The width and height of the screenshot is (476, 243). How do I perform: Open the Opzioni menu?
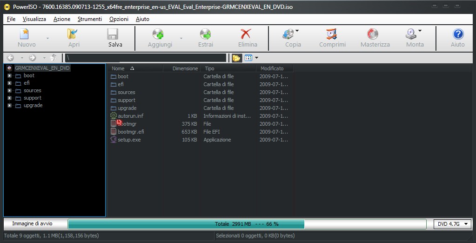pyautogui.click(x=119, y=19)
